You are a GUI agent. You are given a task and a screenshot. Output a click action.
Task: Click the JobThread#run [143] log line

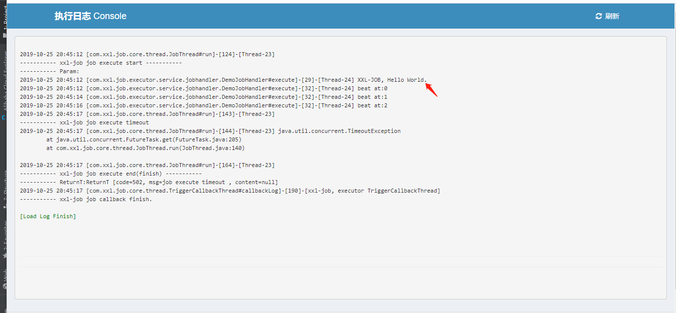point(147,114)
